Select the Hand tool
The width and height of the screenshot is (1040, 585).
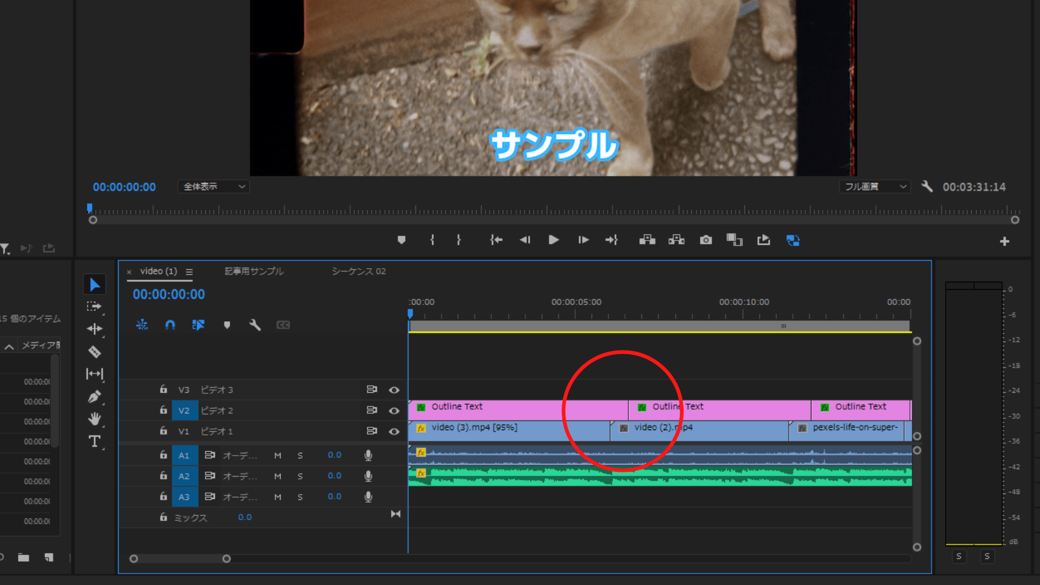[95, 419]
